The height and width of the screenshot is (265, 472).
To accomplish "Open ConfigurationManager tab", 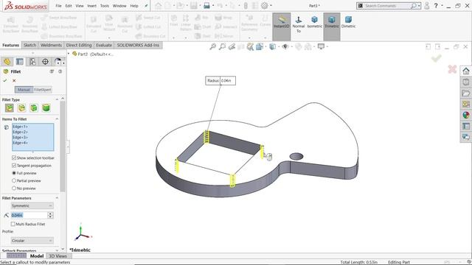I will pyautogui.click(x=32, y=62).
